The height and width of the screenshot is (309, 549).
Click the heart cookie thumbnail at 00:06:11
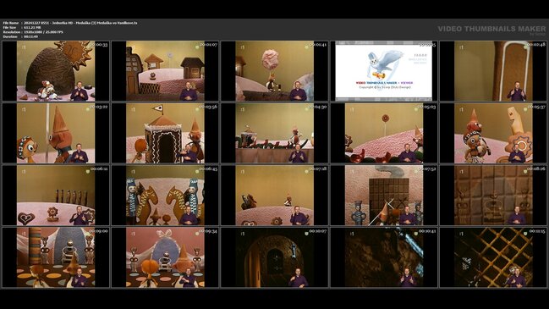56,196
